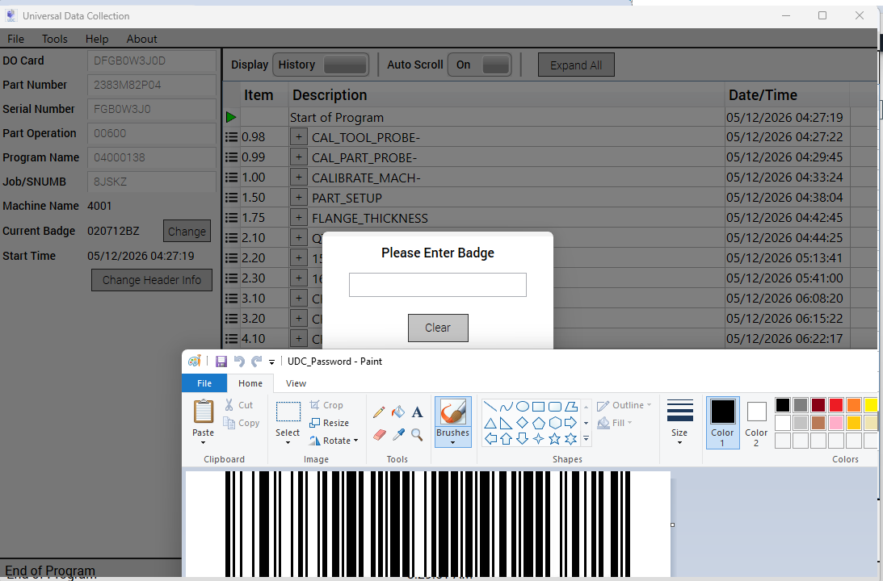Select the Color picker eyedropper tool
This screenshot has width=883, height=581.
[x=399, y=435]
